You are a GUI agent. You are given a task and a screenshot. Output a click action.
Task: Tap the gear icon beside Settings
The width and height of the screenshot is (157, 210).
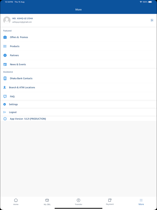point(5,104)
